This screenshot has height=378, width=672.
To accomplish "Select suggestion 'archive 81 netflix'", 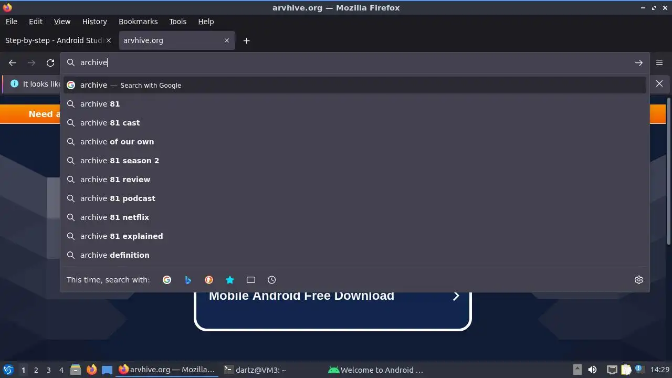I will (354, 217).
